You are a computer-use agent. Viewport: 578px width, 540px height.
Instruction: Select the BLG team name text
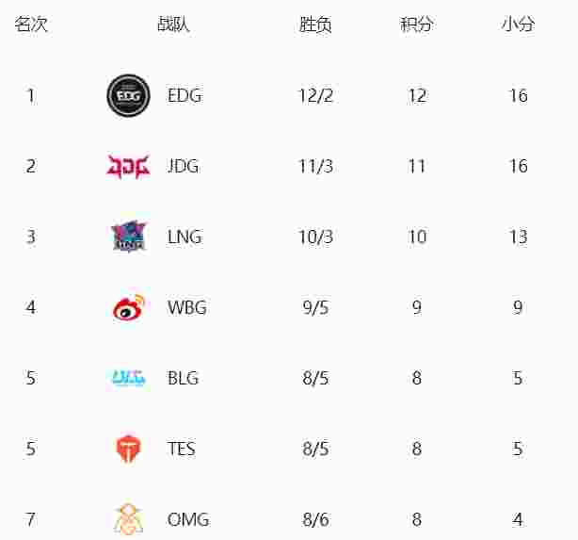coord(184,378)
